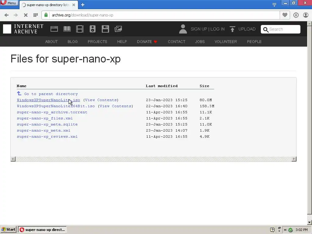Image resolution: width=312 pixels, height=234 pixels.
Task: Open the PEOPLE menu item
Action: point(254,41)
